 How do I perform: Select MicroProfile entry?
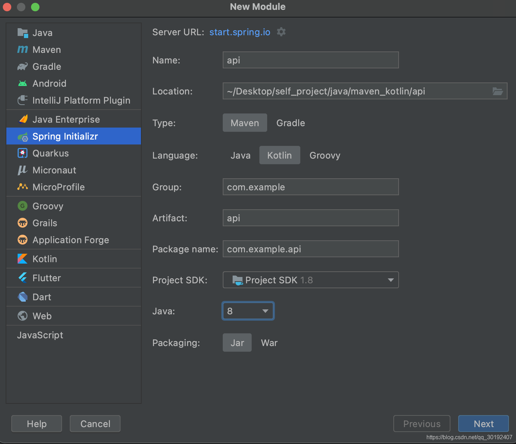(x=74, y=187)
